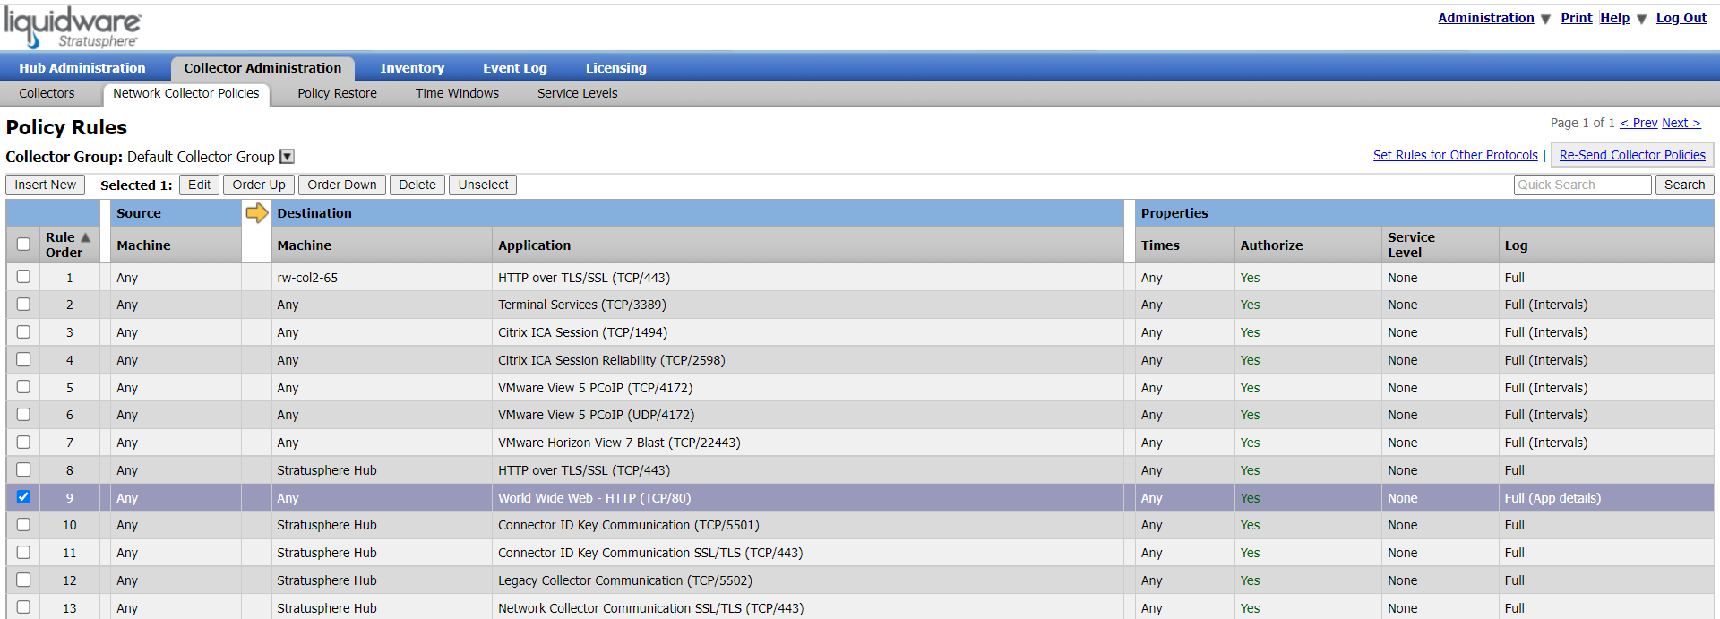Viewport: 1720px width, 619px height.
Task: Open the Time Windows sub-tab
Action: pos(457,93)
